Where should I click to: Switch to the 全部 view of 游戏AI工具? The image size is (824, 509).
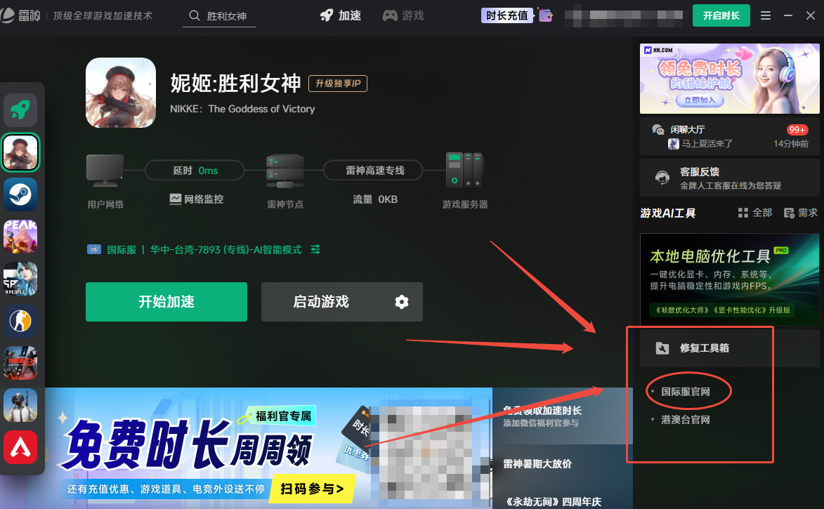759,211
